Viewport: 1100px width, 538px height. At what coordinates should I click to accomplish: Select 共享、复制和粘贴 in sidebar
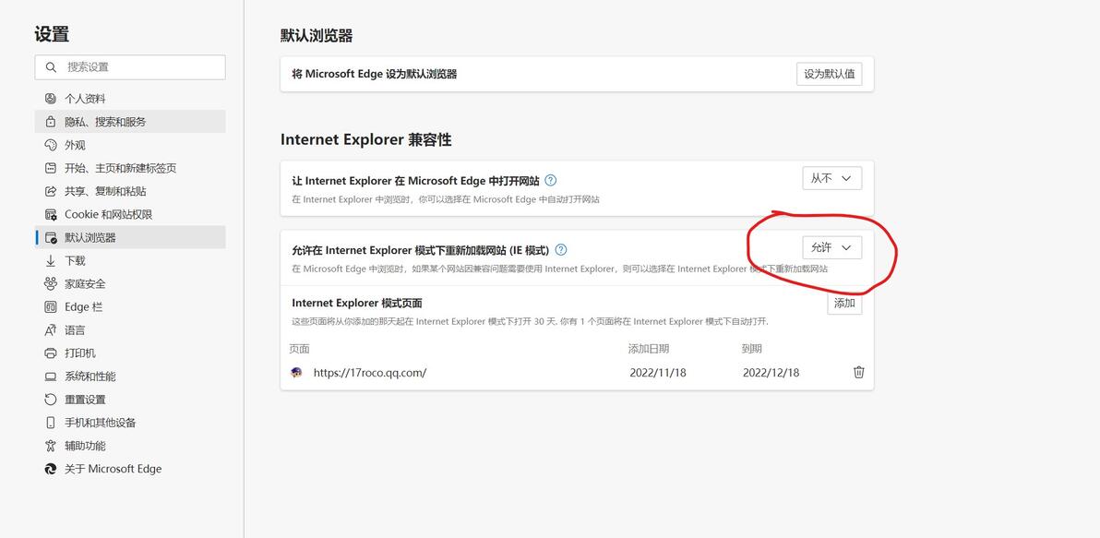coord(130,192)
